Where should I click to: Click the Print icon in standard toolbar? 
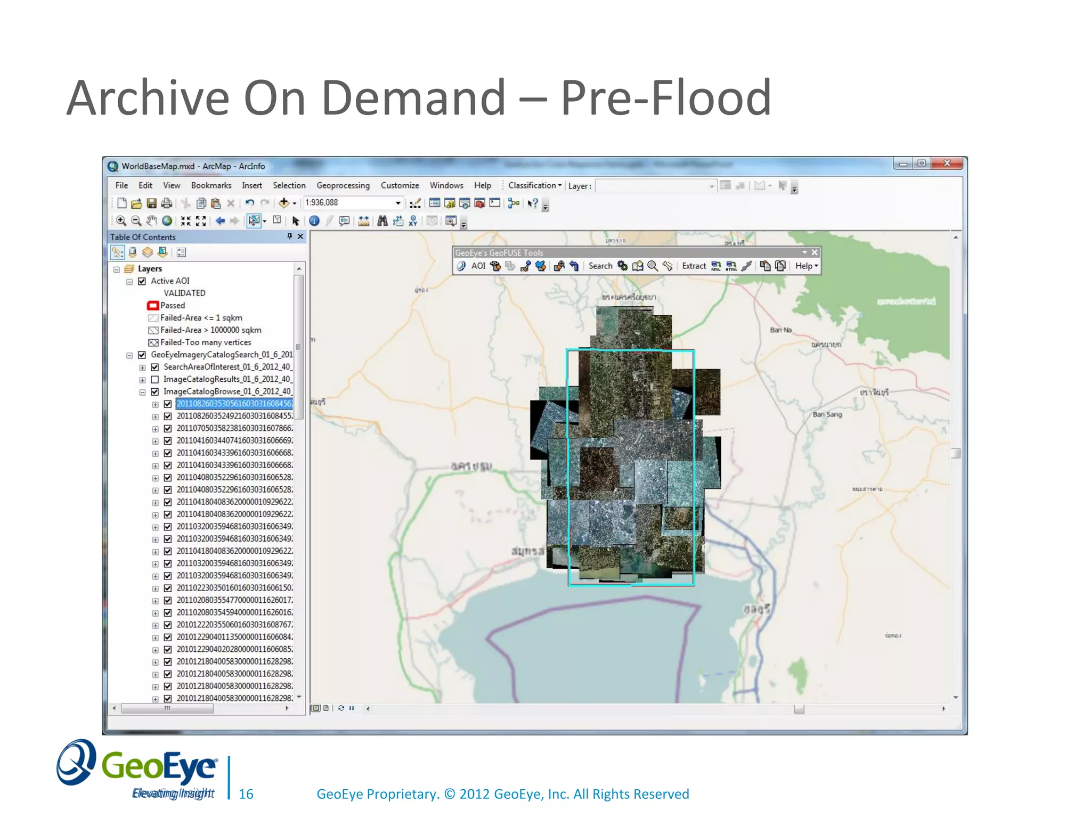[x=167, y=203]
